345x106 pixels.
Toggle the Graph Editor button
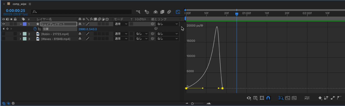[x=178, y=12]
